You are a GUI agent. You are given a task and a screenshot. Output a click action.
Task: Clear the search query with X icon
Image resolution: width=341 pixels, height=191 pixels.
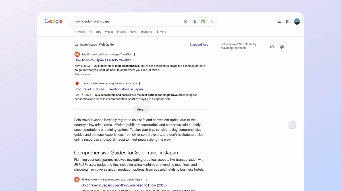[x=186, y=22]
